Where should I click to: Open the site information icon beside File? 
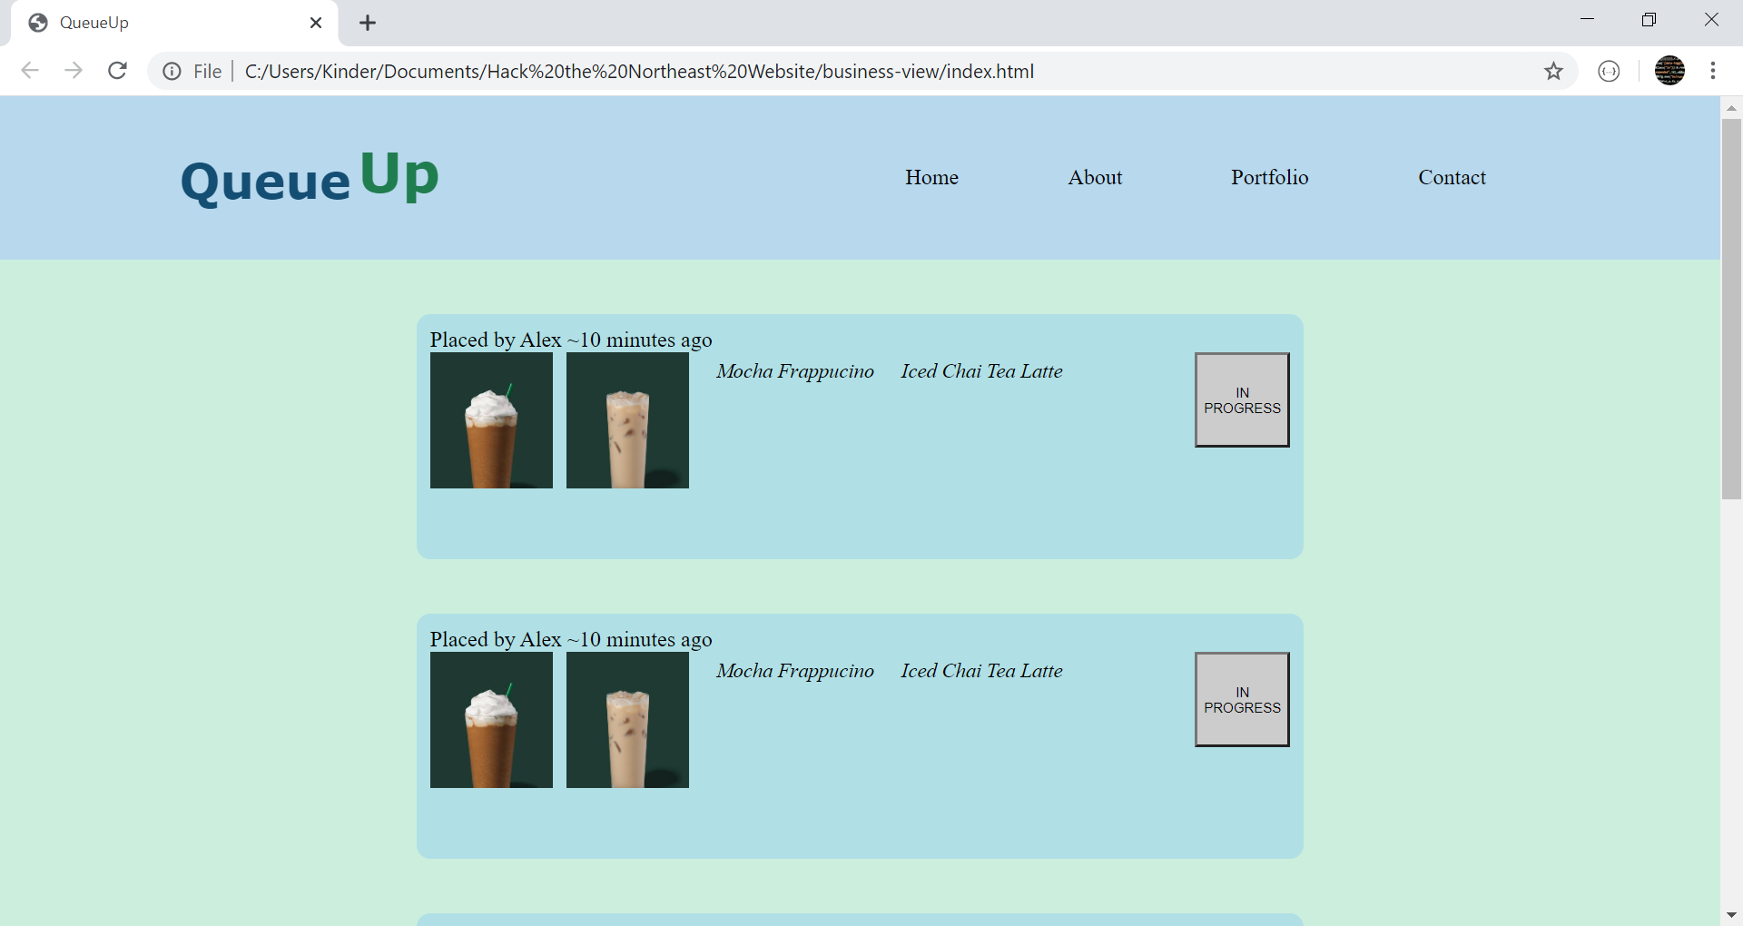click(172, 71)
